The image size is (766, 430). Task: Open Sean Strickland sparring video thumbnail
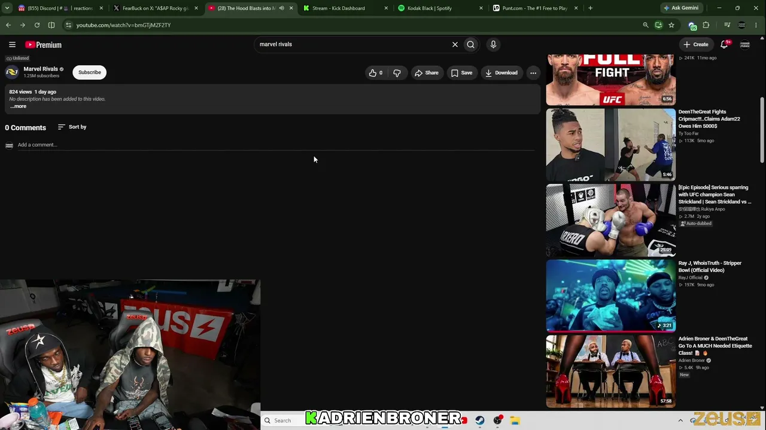coord(610,220)
